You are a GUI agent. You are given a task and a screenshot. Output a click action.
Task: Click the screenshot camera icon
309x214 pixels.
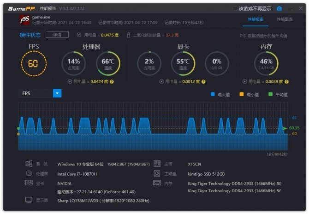tap(279, 9)
